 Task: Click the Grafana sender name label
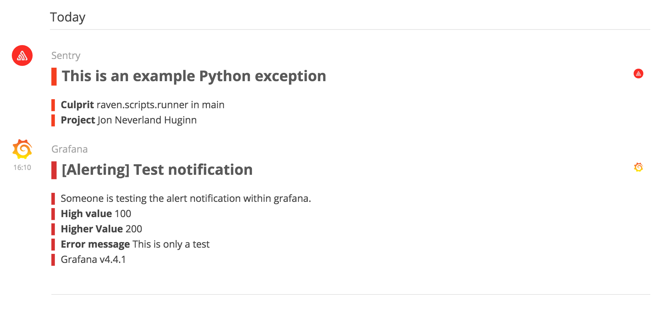[x=69, y=149]
